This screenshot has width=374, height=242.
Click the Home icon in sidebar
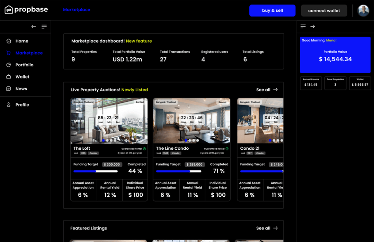click(x=9, y=41)
